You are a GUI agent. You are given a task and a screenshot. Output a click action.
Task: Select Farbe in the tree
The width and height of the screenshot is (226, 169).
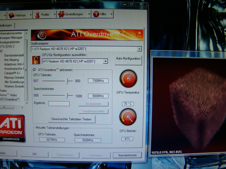pyautogui.click(x=3, y=91)
